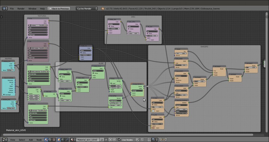This screenshot has height=142, width=269.
Task: Open Gaussian falloff dropdown on Subsurface Scattering node
Action: click(181, 105)
